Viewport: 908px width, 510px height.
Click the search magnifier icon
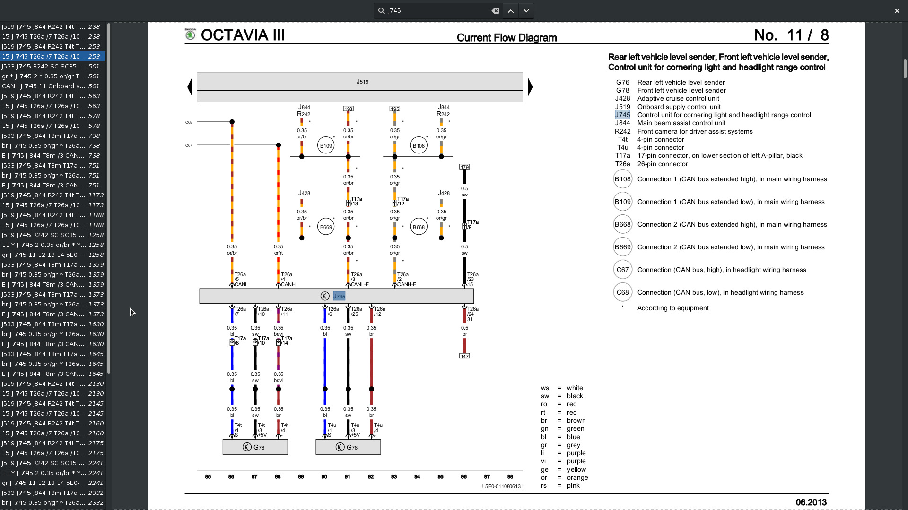click(x=381, y=11)
